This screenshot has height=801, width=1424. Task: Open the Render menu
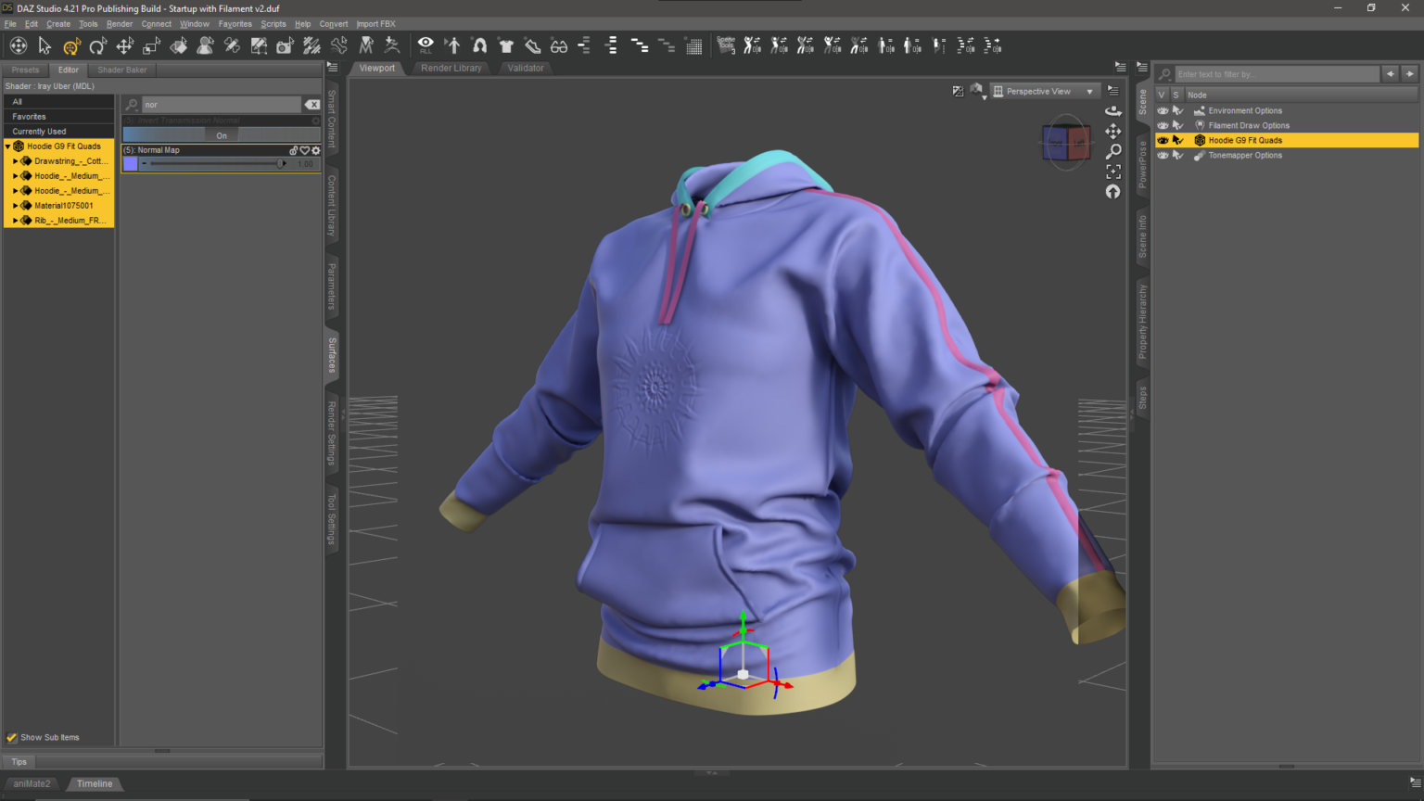pos(120,23)
